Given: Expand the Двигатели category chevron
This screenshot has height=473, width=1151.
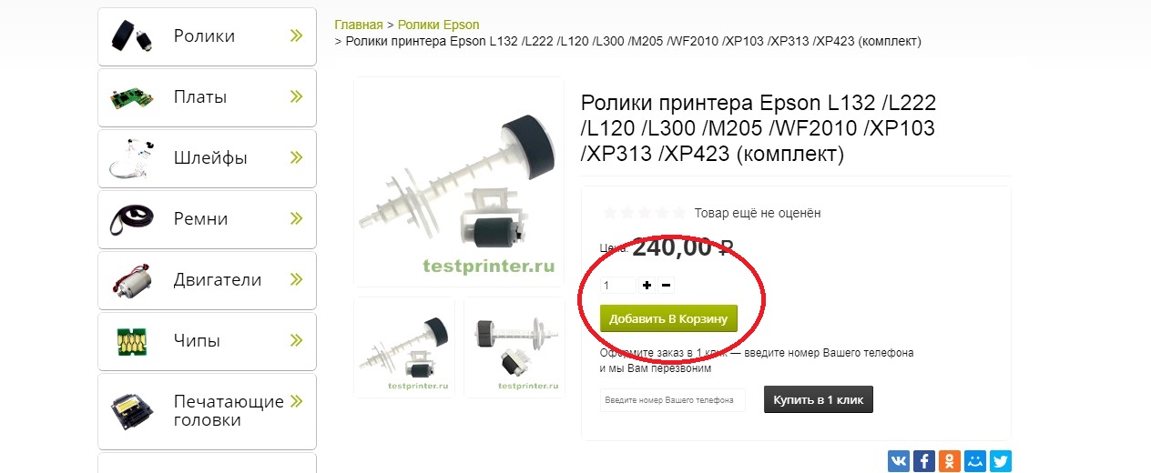Looking at the screenshot, I should (296, 279).
